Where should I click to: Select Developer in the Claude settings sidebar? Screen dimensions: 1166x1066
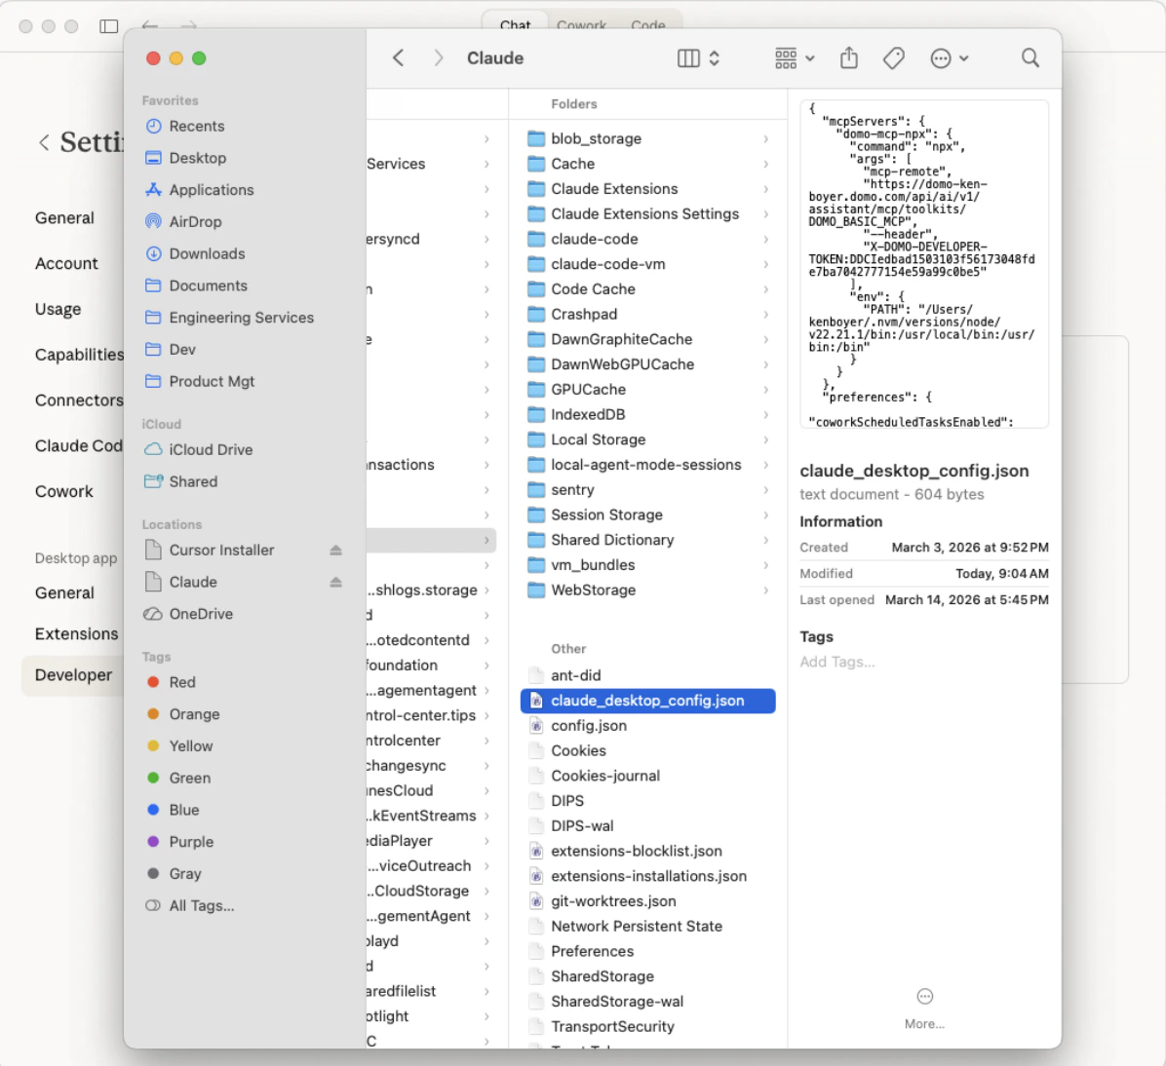point(72,675)
